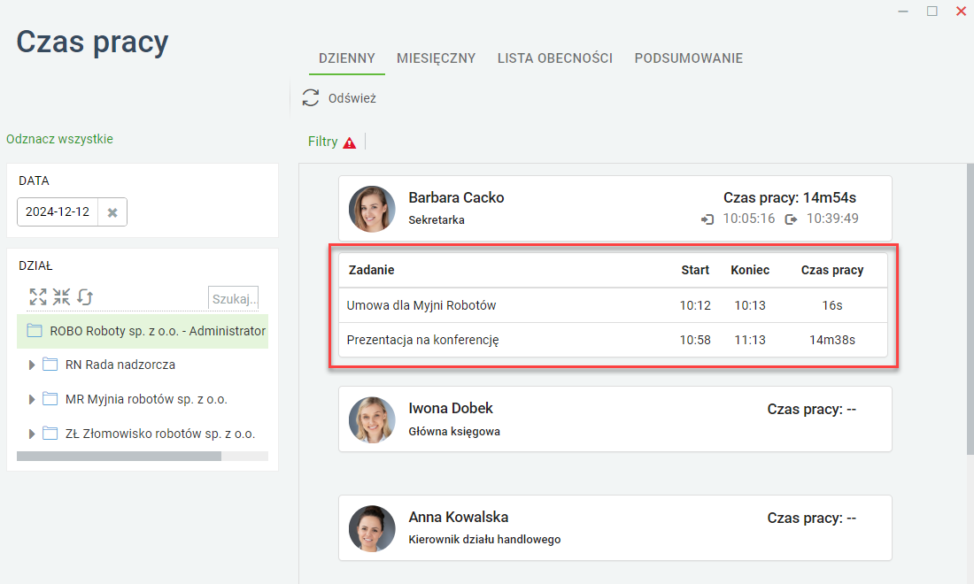The height and width of the screenshot is (584, 974).
Task: Click the Odznacz wszystkie link
Action: 59,139
